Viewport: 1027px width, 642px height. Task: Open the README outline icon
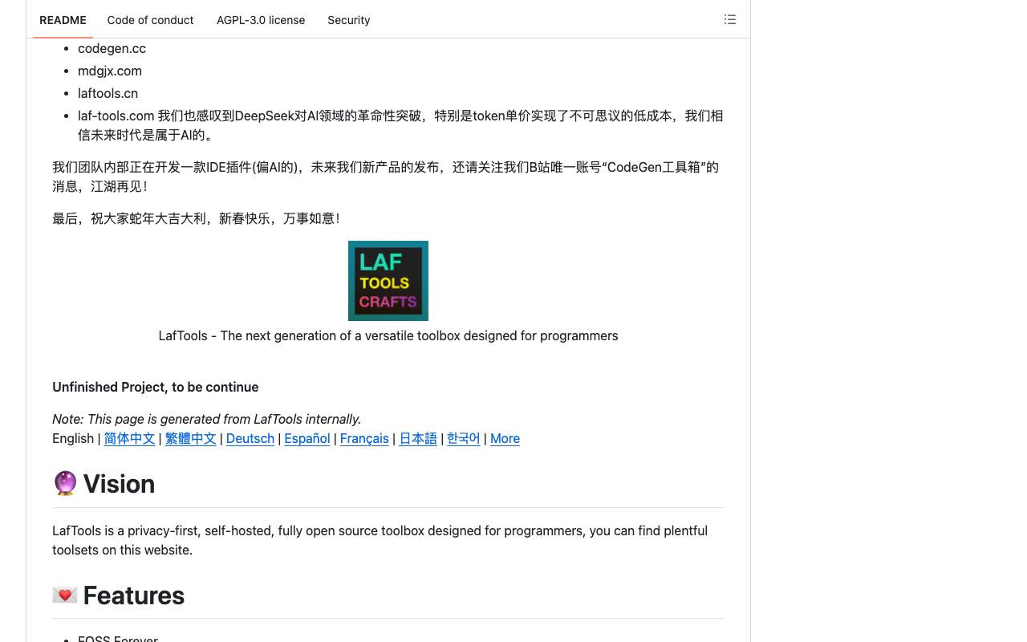pyautogui.click(x=730, y=19)
